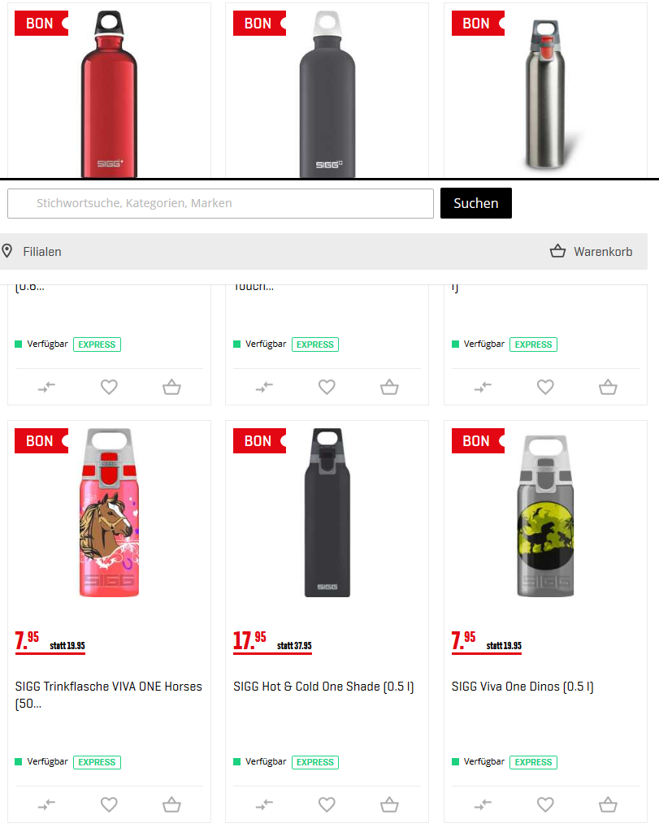Open SIGG Viva One Dinos product title

tap(522, 686)
